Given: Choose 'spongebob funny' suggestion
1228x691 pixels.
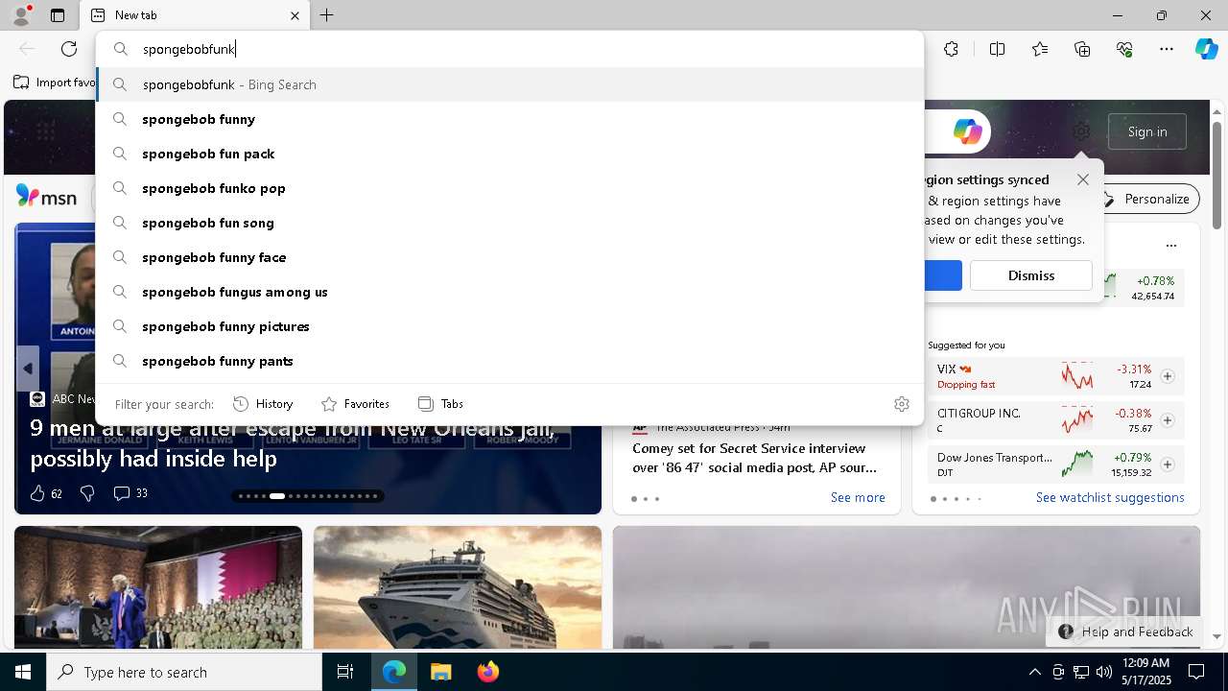Looking at the screenshot, I should coord(509,119).
